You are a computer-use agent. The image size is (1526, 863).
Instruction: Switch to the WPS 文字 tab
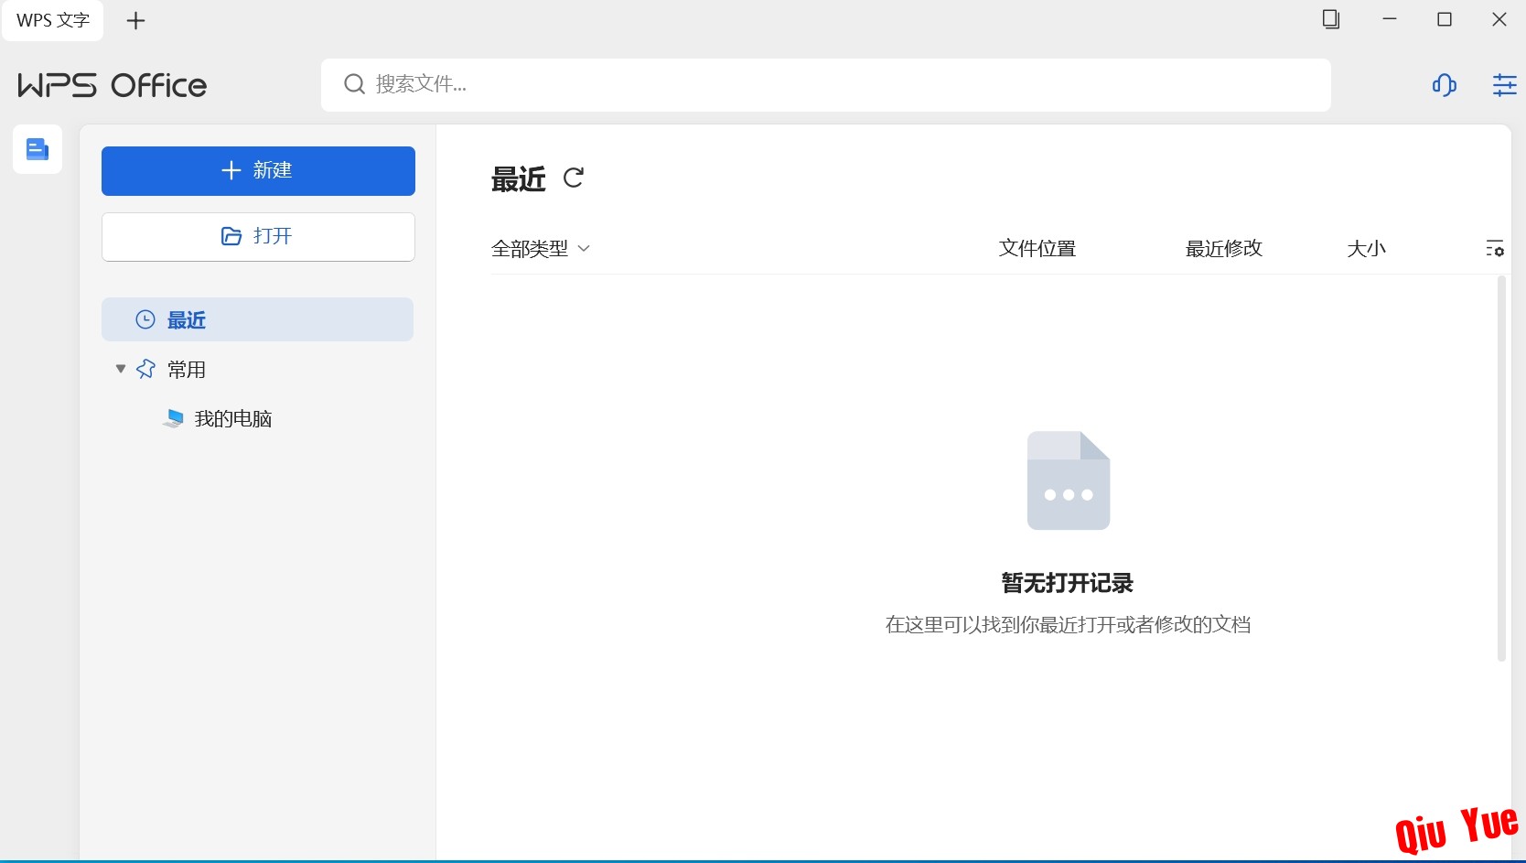click(53, 20)
